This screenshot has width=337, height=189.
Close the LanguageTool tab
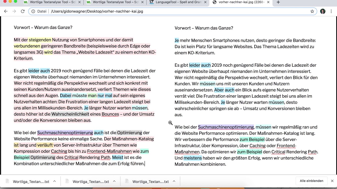(x=205, y=2)
